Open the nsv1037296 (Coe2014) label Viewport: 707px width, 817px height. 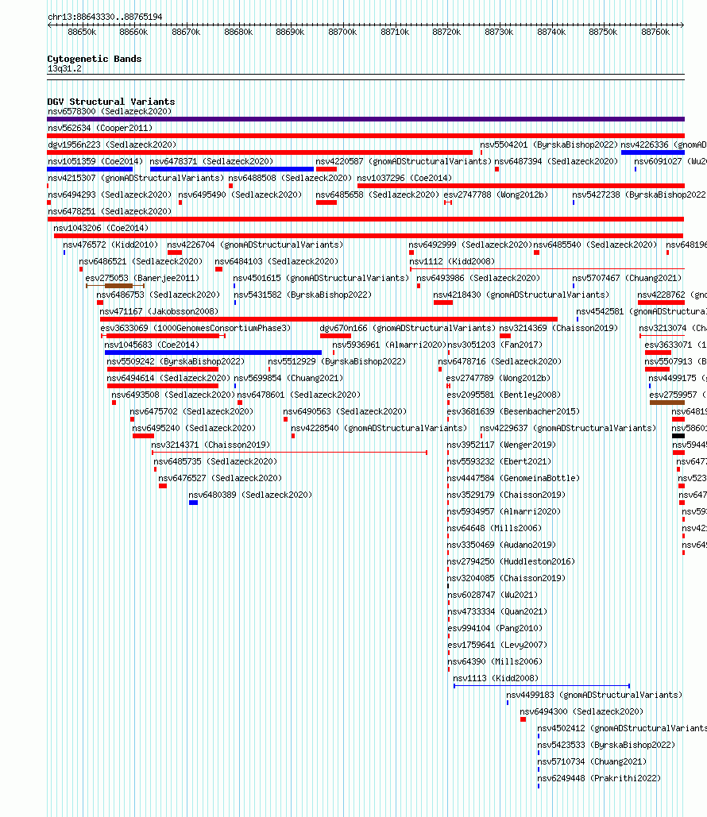pyautogui.click(x=404, y=178)
